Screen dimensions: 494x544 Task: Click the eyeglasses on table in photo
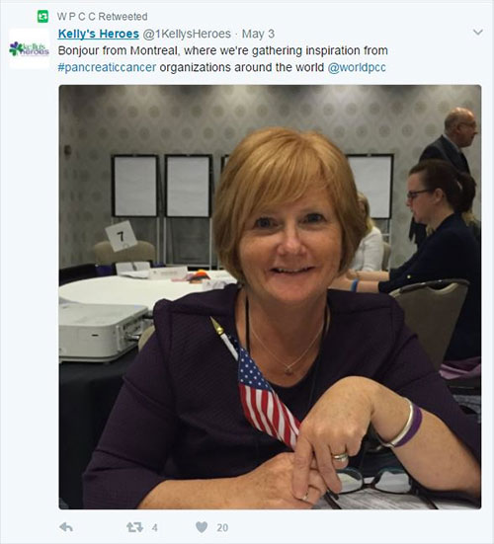pos(380,482)
